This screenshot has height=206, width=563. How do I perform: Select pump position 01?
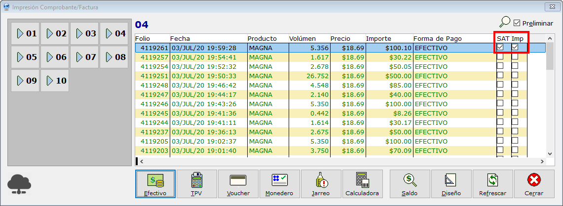point(26,33)
